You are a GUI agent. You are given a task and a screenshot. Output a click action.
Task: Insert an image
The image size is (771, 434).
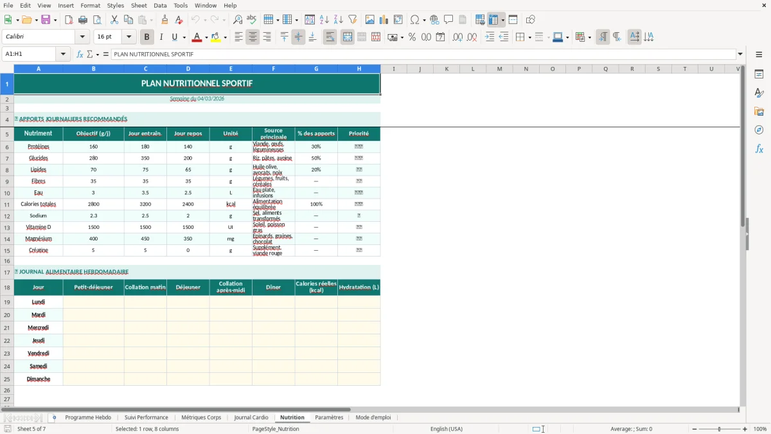pyautogui.click(x=370, y=20)
